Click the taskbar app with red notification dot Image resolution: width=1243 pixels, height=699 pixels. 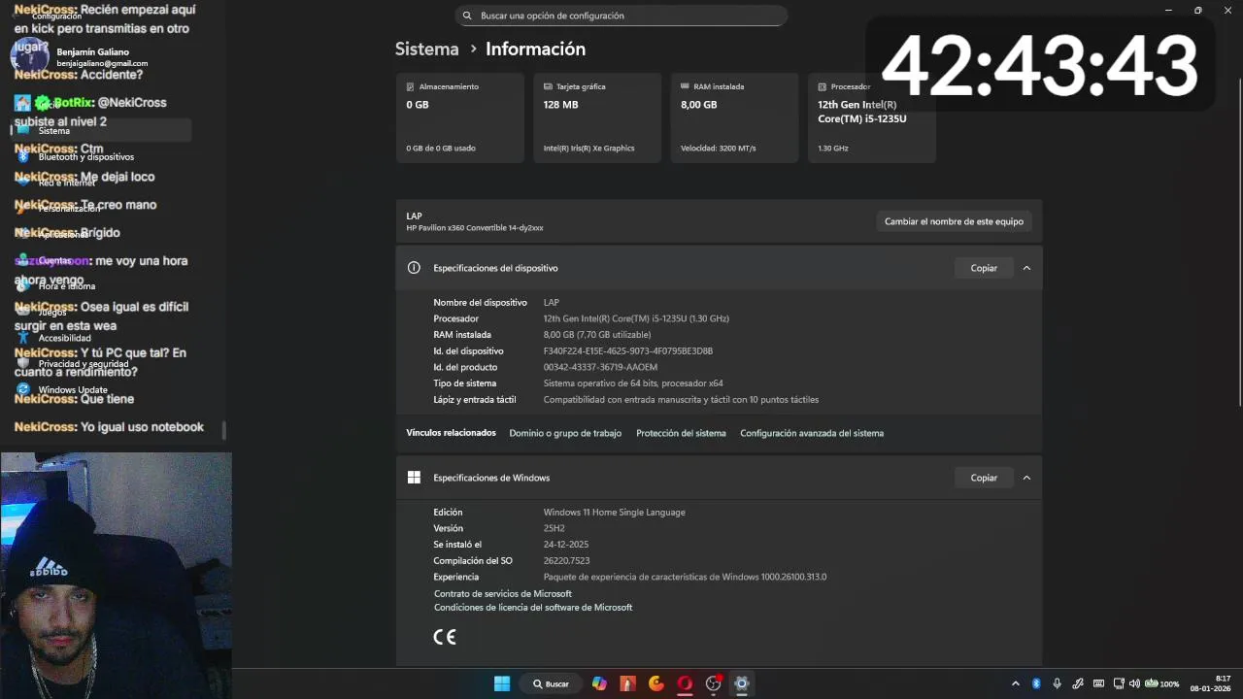pyautogui.click(x=714, y=683)
